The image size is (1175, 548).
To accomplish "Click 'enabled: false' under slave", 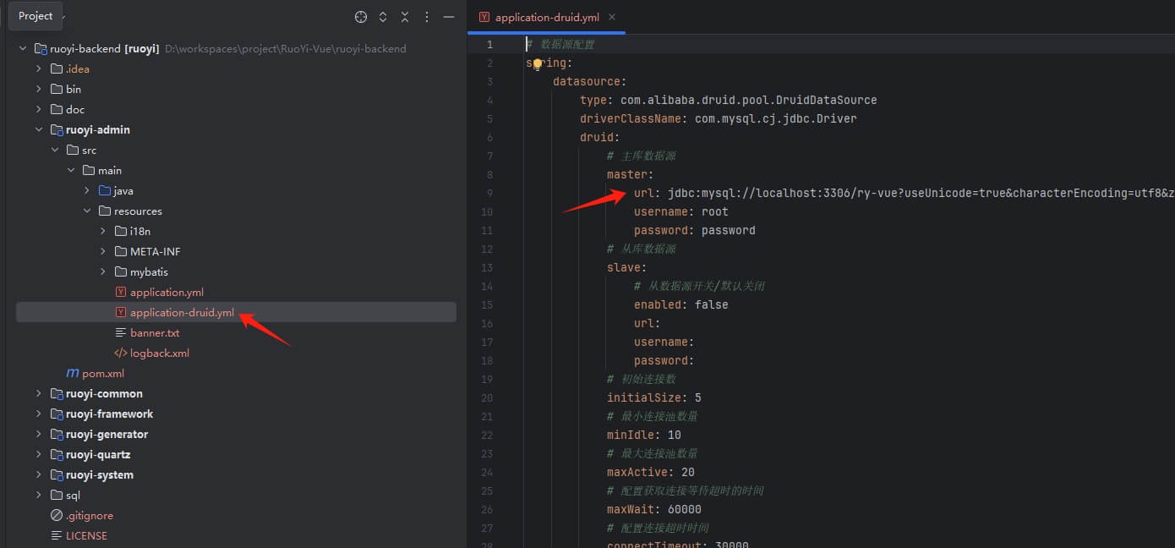I will click(x=681, y=304).
